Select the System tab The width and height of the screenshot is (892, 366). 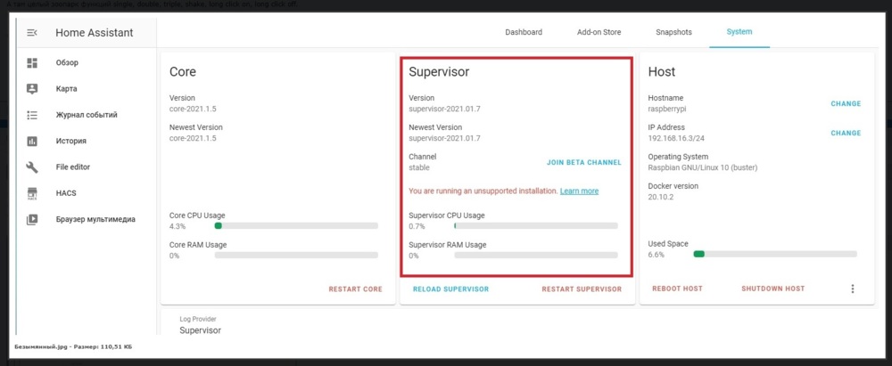[x=739, y=32]
